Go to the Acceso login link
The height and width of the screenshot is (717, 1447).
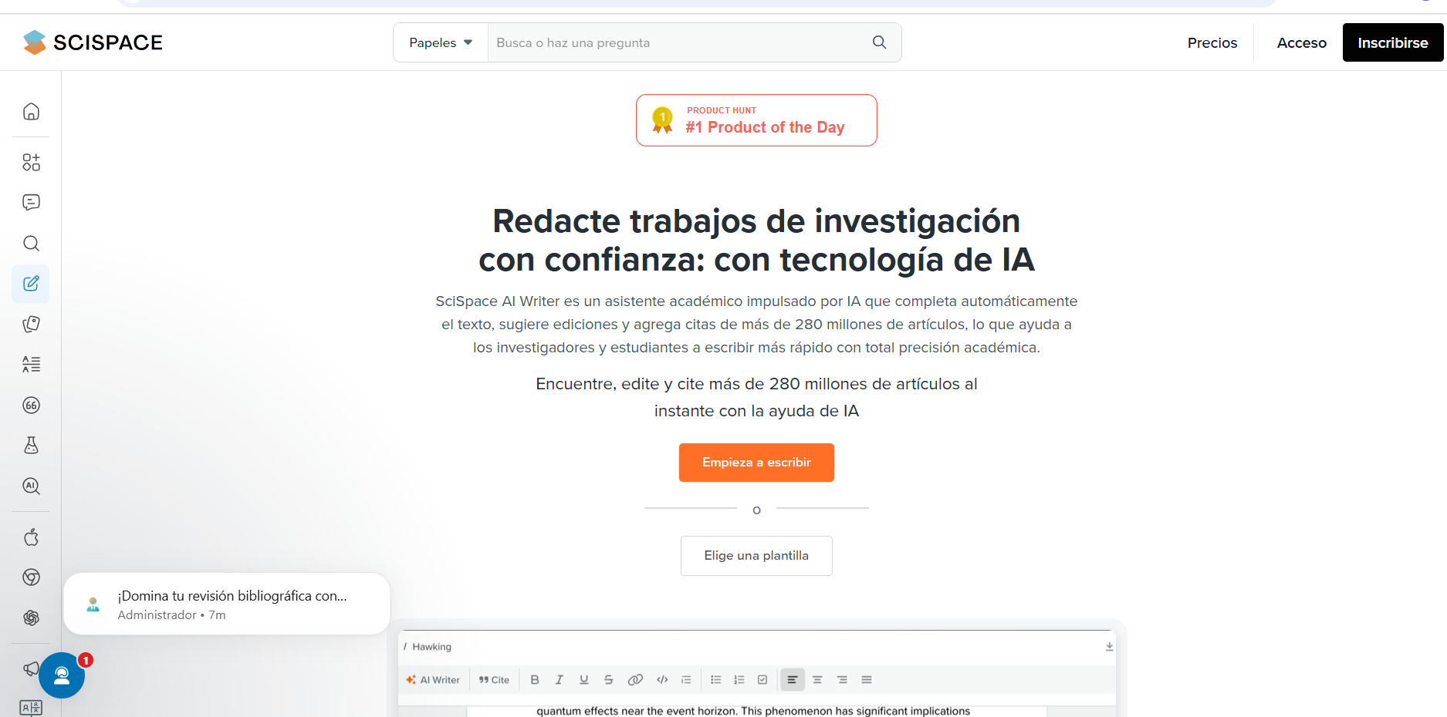(x=1301, y=42)
